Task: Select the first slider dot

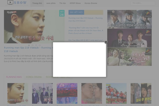Action: click(x=29, y=45)
